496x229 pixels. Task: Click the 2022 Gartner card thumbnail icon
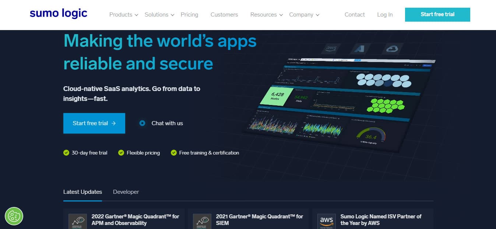tap(78, 221)
